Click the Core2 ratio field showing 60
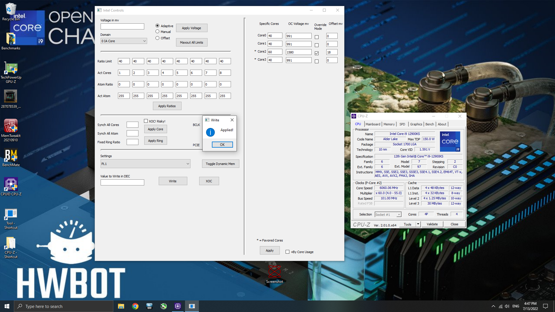 click(x=275, y=52)
